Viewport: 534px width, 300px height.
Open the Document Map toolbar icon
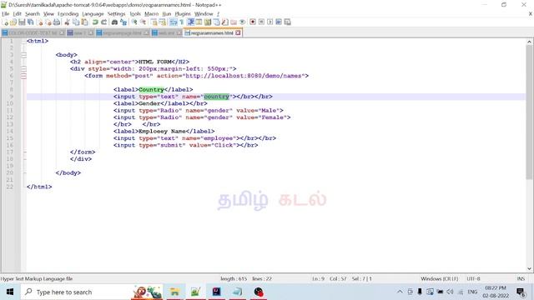pos(208,22)
